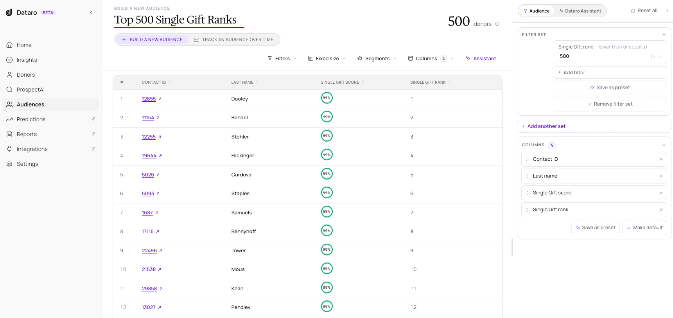Viewport: 673px width, 318px height.
Task: Open Reports external link icon
Action: coord(93,134)
